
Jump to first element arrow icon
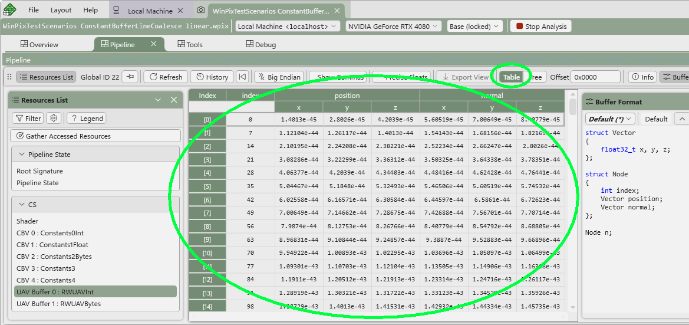tap(242, 77)
